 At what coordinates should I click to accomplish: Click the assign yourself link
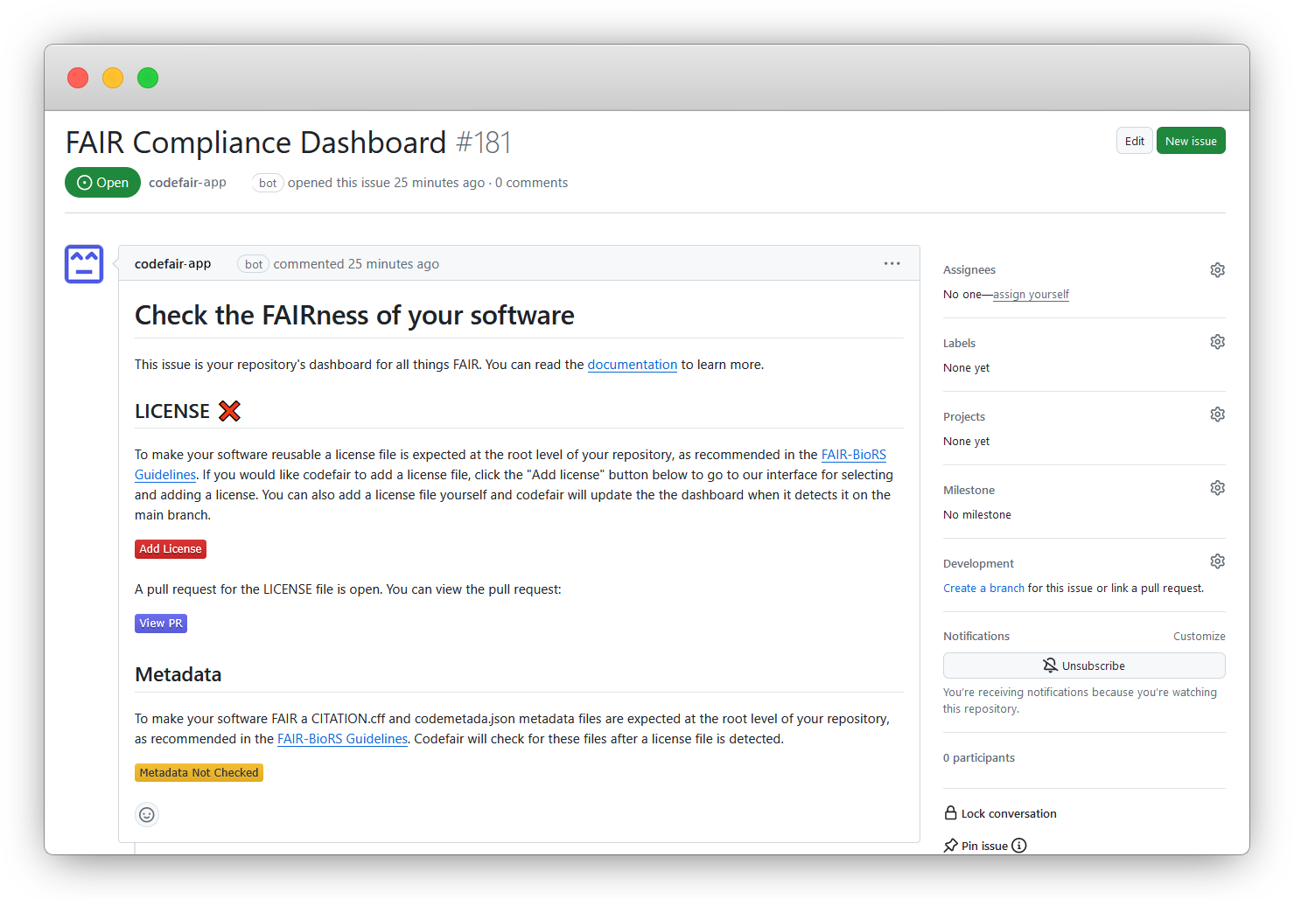1031,295
